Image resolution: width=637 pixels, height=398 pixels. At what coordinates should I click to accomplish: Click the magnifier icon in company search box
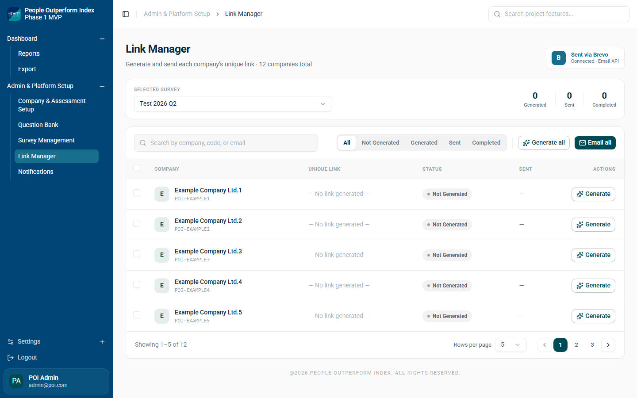[x=143, y=143]
